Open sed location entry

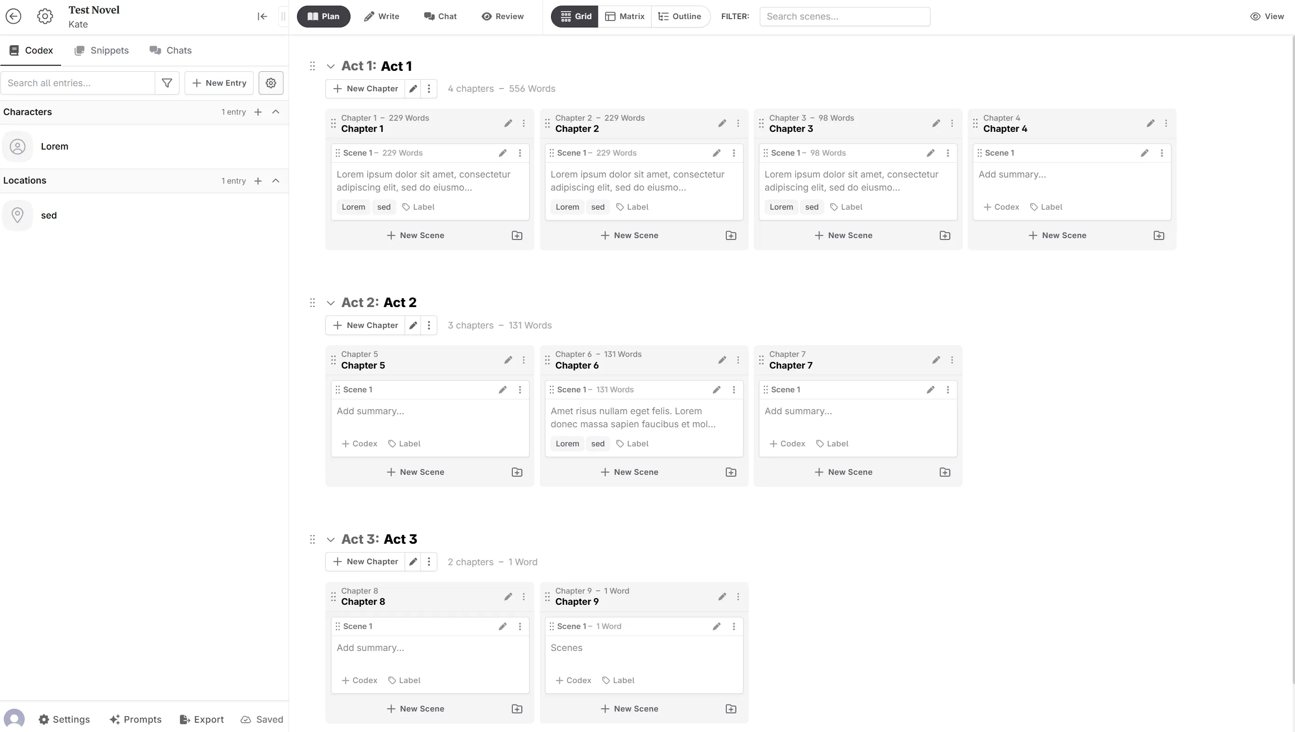click(145, 215)
